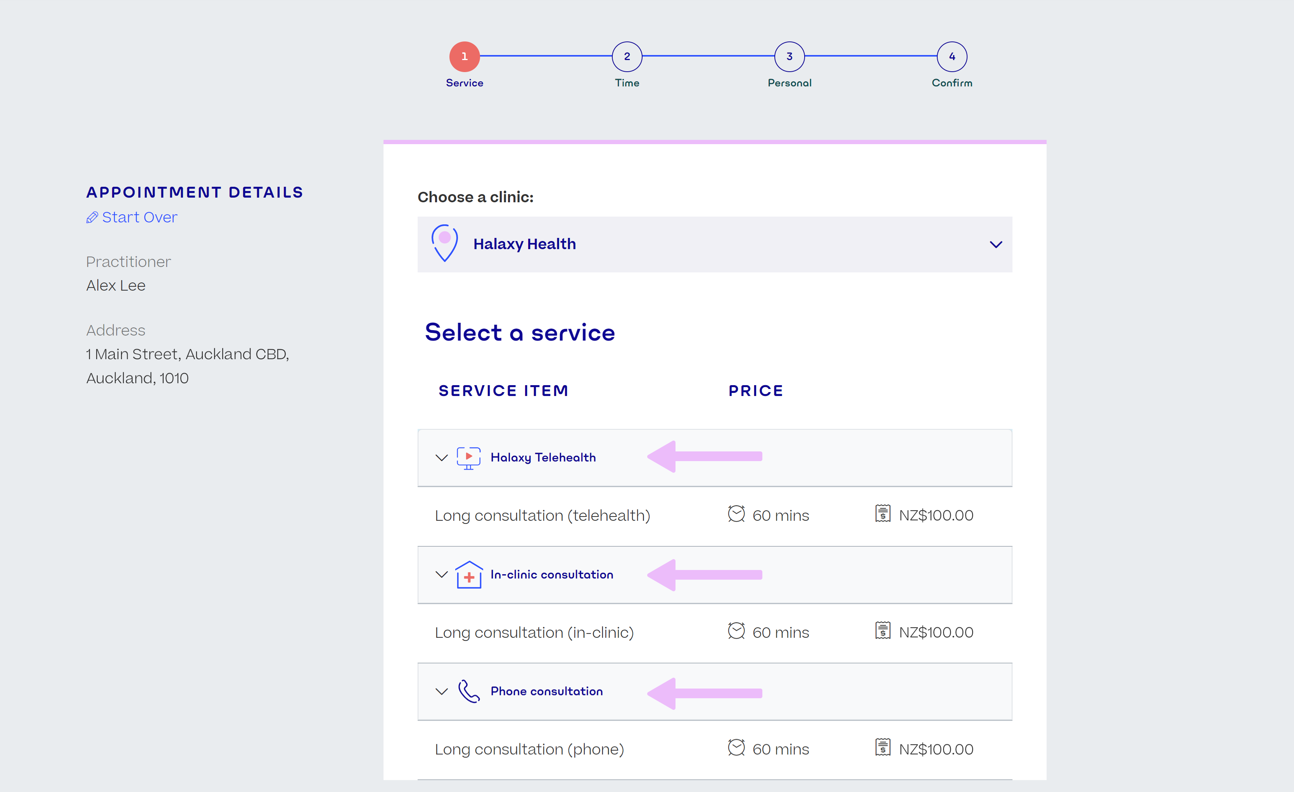Go to step 4 Confirm circle
The width and height of the screenshot is (1294, 792).
952,57
